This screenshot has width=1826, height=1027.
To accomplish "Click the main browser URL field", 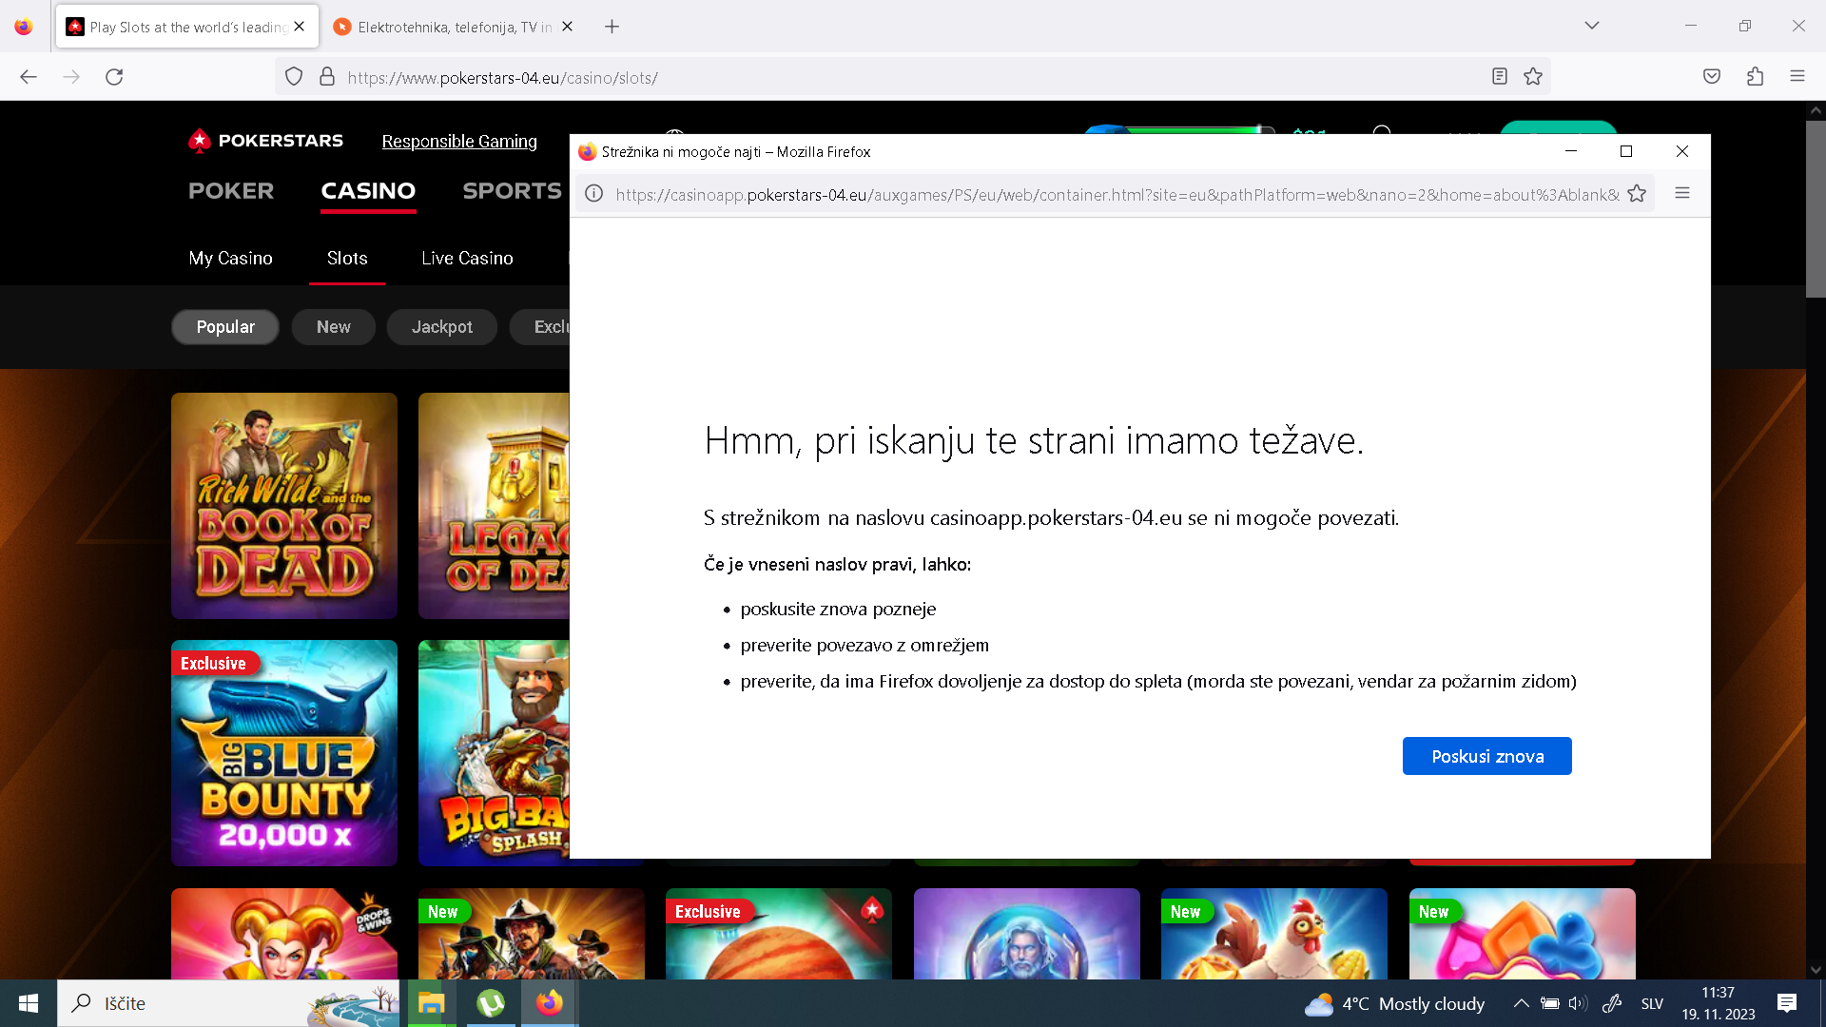I will pyautogui.click(x=913, y=77).
